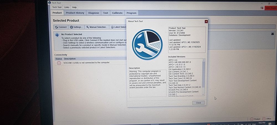The height and width of the screenshot is (125, 277).
Task: Open the Help menu
Action: [74, 7]
